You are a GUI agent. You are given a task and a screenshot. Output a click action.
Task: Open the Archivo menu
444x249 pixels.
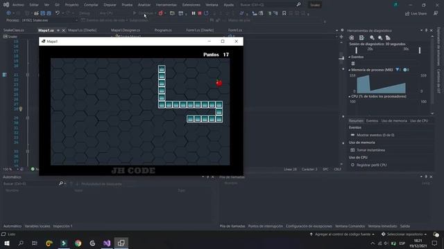click(x=18, y=5)
